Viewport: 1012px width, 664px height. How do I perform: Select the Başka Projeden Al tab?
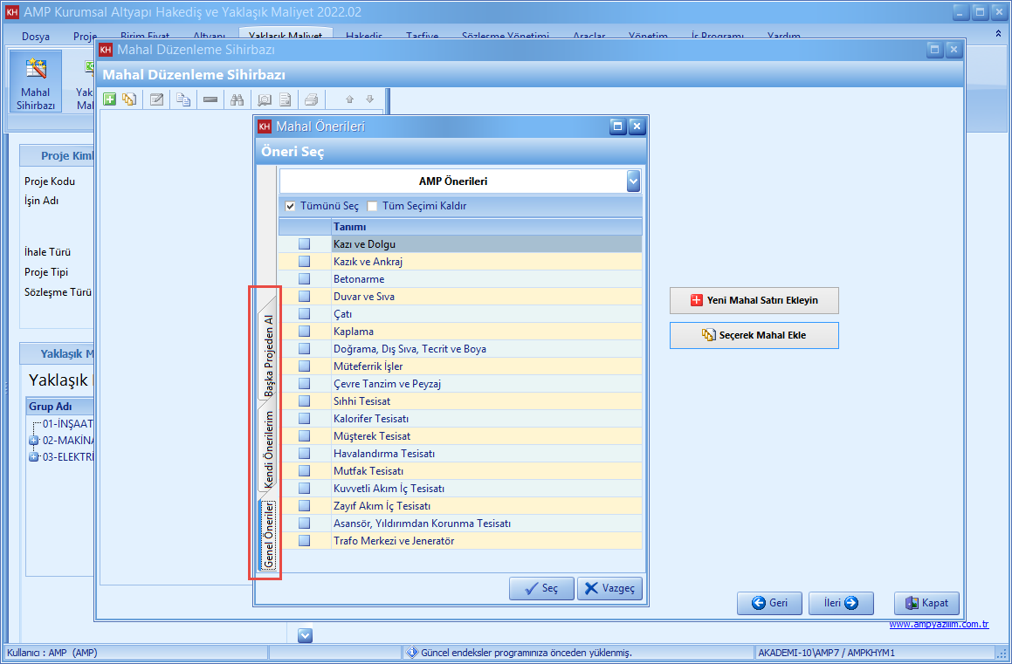pyautogui.click(x=269, y=355)
